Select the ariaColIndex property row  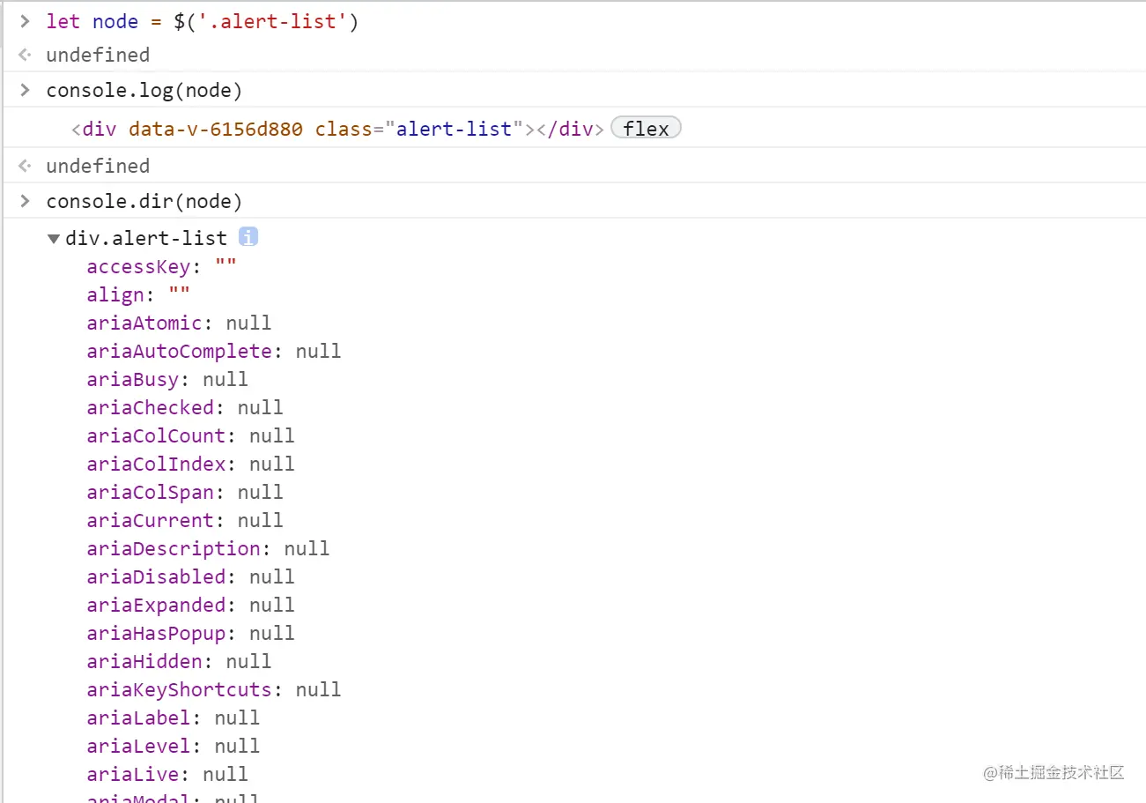(190, 464)
